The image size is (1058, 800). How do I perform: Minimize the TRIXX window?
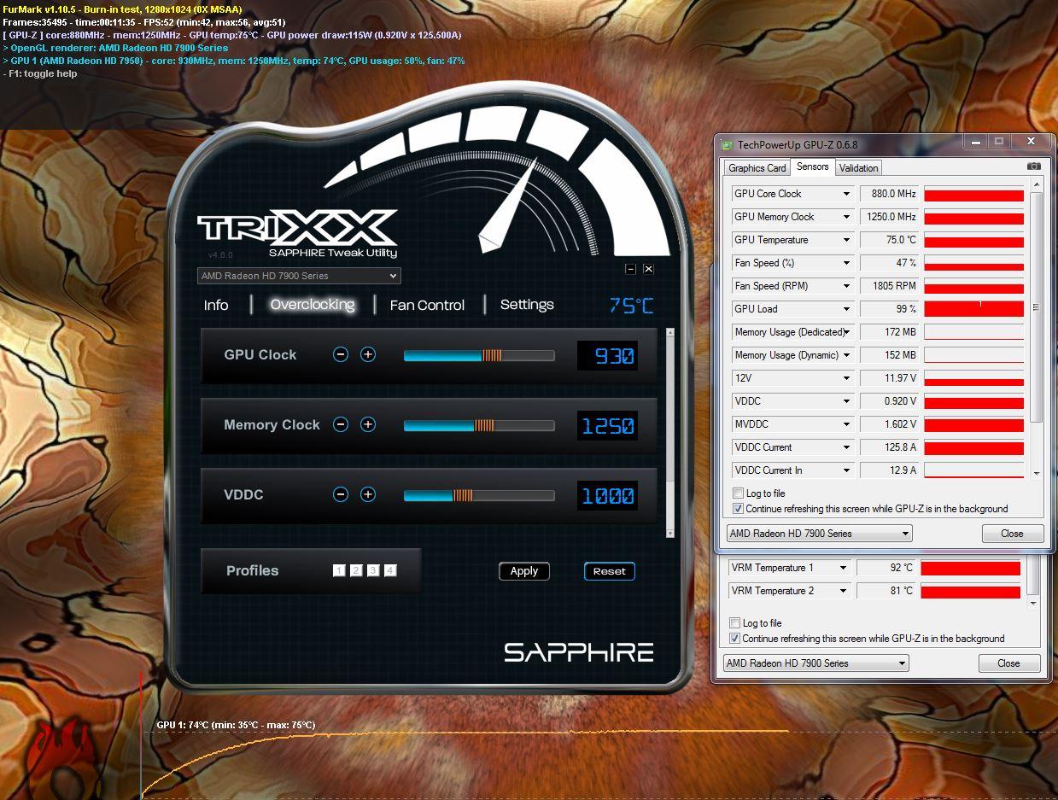coord(630,269)
